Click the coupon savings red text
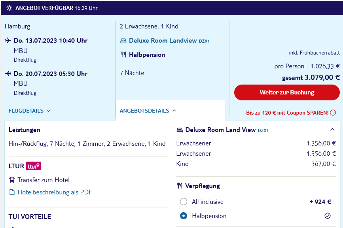This screenshot has width=343, height=228. pyautogui.click(x=287, y=113)
